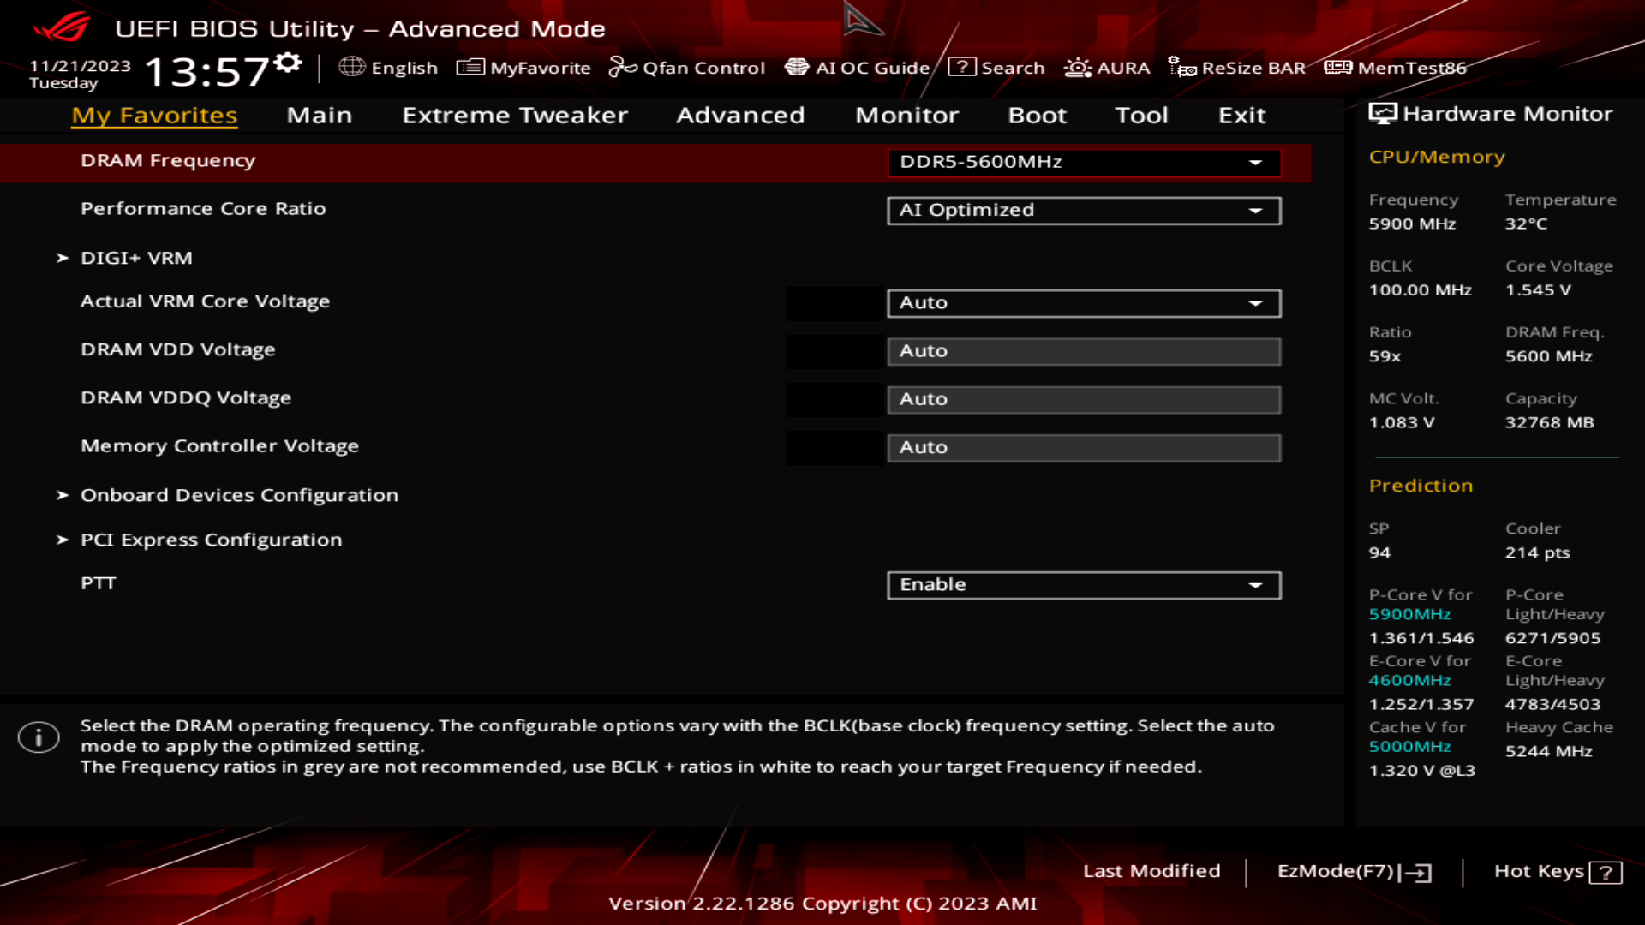
Task: Switch to Extreme Tweaker tab
Action: (x=515, y=116)
